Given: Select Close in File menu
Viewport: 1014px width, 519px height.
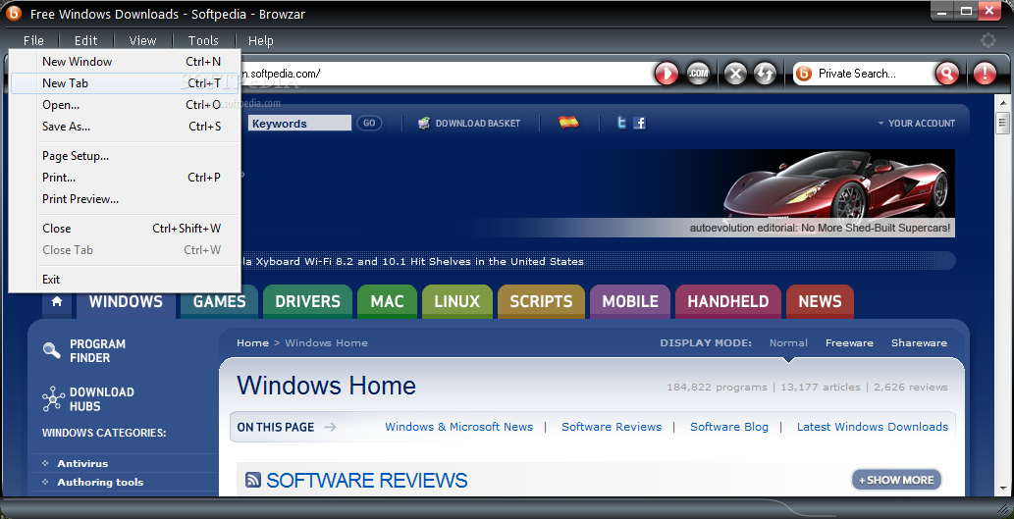Looking at the screenshot, I should click(125, 229).
